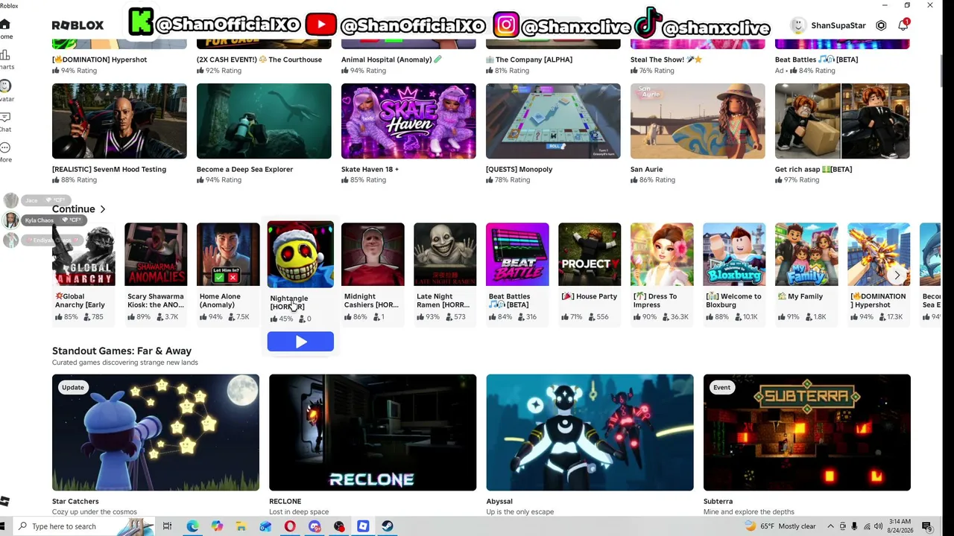
Task: Open the Skate Haven 18+ game thumbnail
Action: [408, 121]
